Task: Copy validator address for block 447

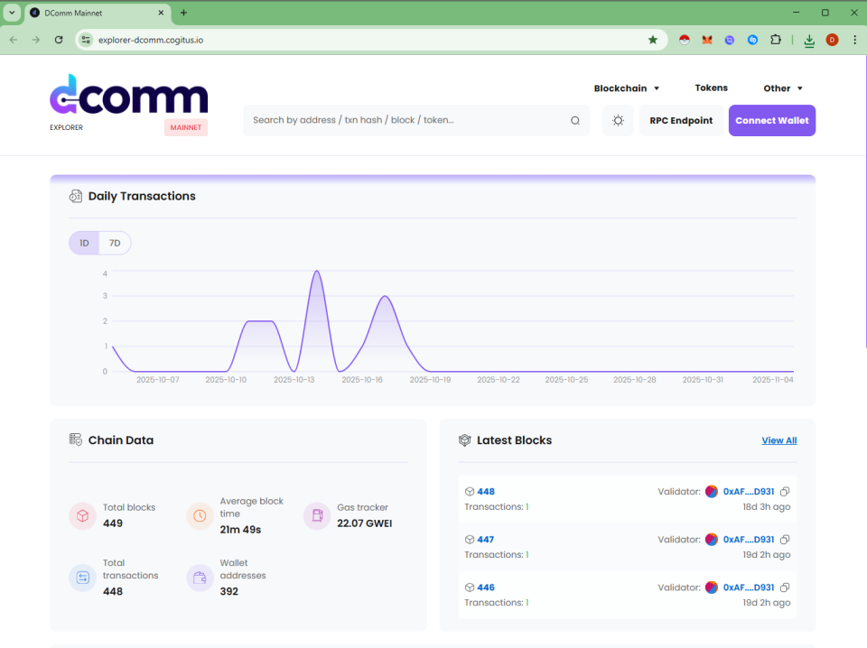Action: (x=785, y=540)
